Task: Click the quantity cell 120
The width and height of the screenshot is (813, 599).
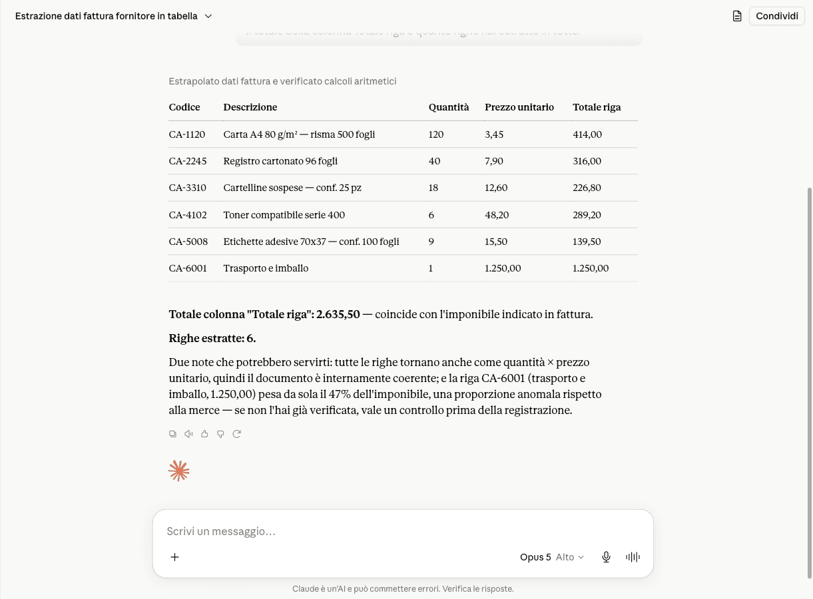Action: click(436, 134)
